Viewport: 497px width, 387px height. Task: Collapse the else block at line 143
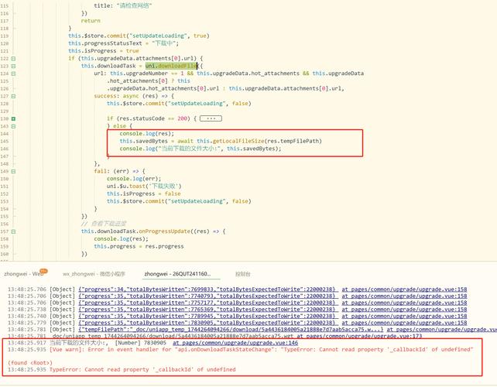14,125
